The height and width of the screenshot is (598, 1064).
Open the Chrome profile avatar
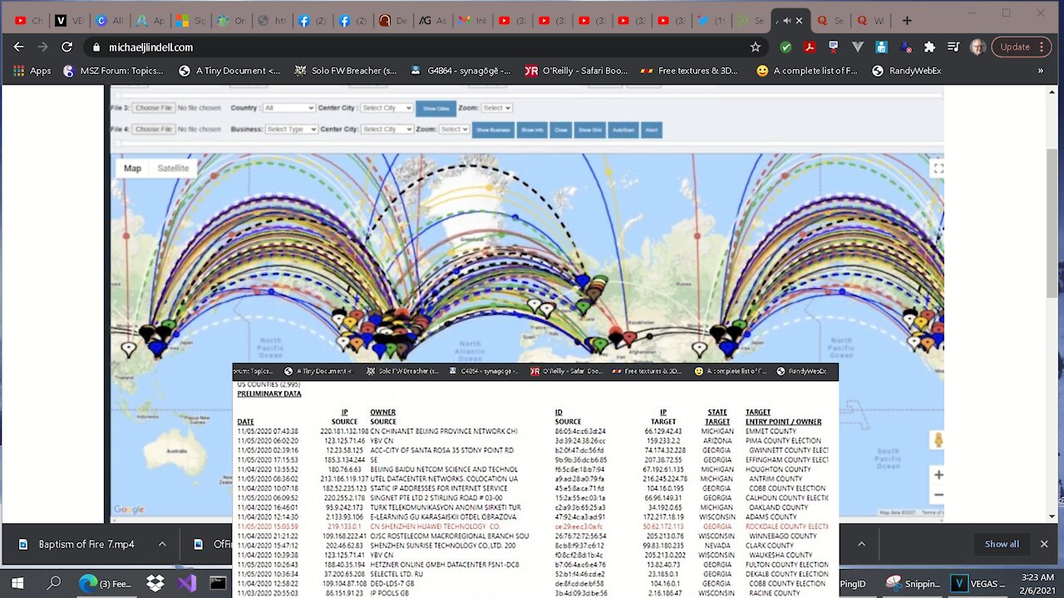978,47
